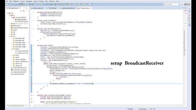Image resolution: width=196 pixels, height=110 pixels.
Task: Switch to the Tut Manifest editor tab
Action: point(51,8)
